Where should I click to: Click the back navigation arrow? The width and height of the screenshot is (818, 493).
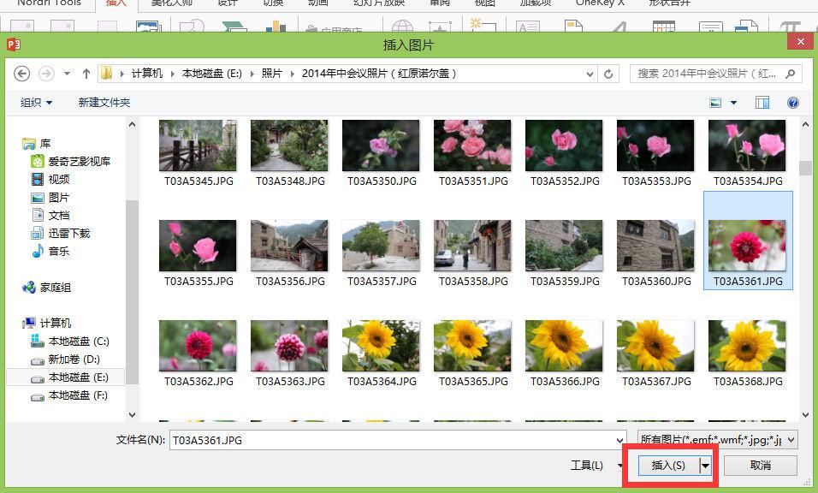click(x=21, y=74)
